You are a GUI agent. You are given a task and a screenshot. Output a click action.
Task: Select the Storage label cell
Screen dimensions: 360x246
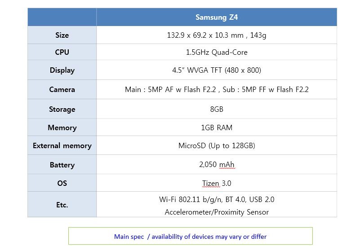click(x=62, y=109)
